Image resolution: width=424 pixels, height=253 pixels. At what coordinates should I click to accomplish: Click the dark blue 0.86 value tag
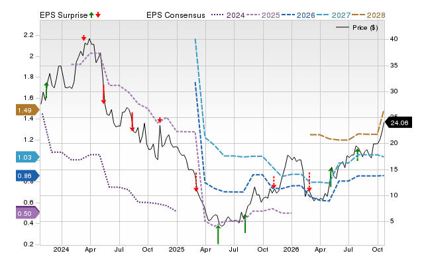pyautogui.click(x=27, y=176)
